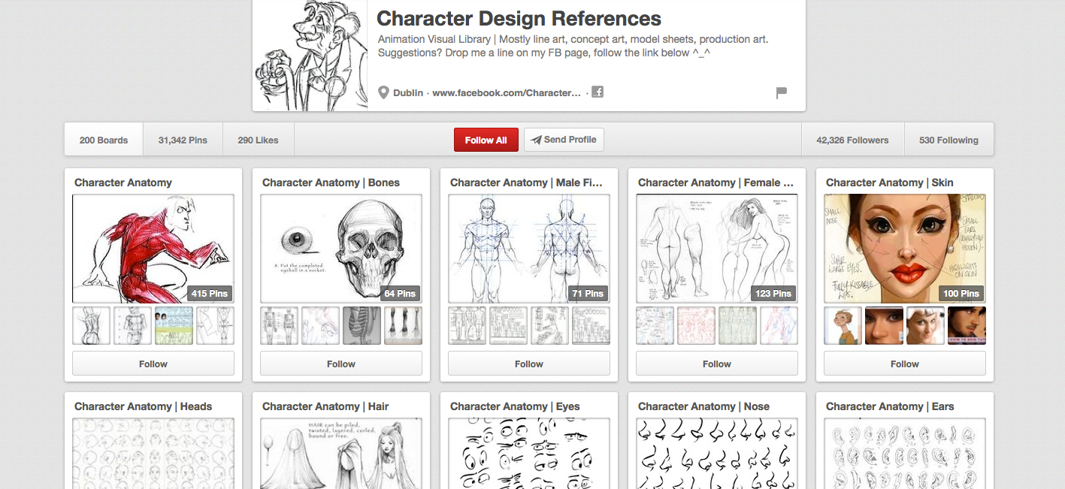The width and height of the screenshot is (1065, 489).
Task: Open the Character Anatomy | Eyes title
Action: point(515,406)
